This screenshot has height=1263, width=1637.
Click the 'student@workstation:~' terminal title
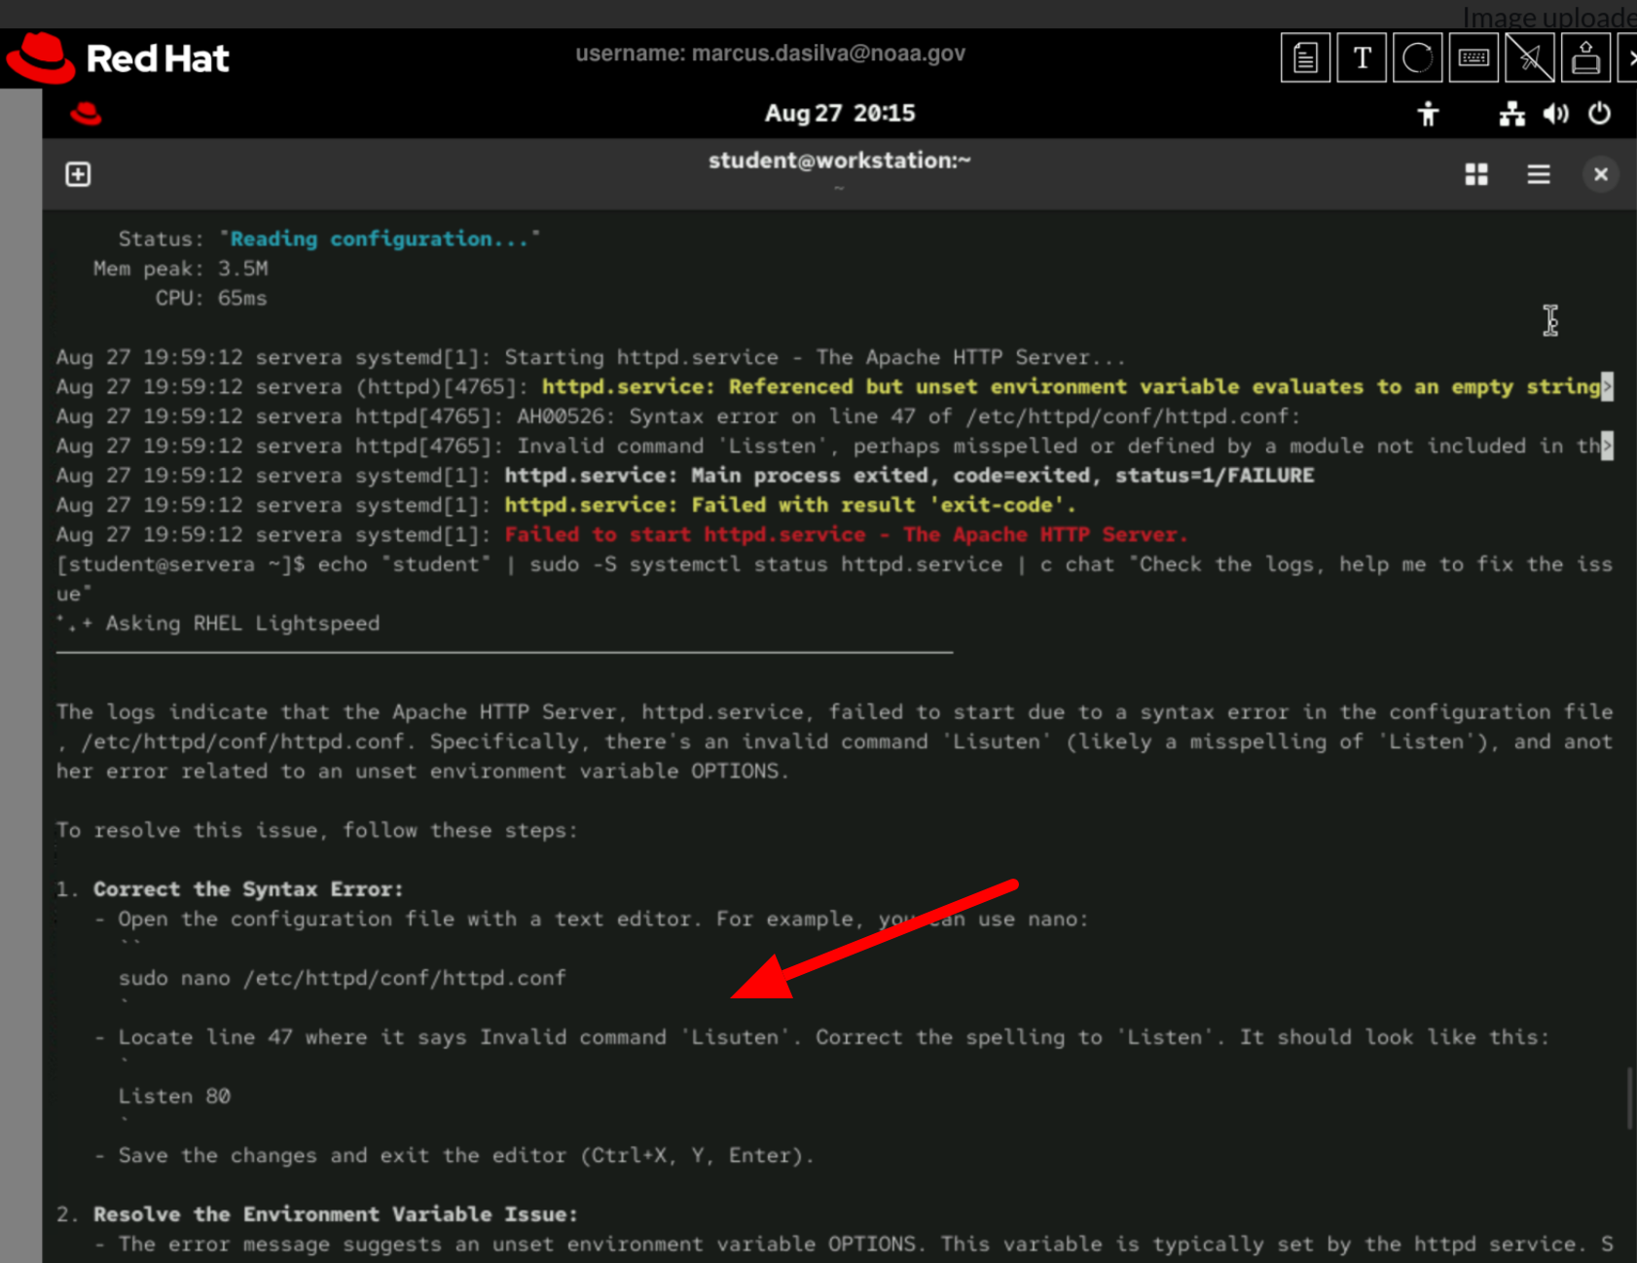(x=840, y=161)
